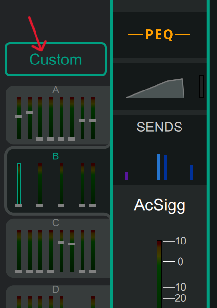
Task: Click the highlighted first fader in bank B
Action: [19, 185]
